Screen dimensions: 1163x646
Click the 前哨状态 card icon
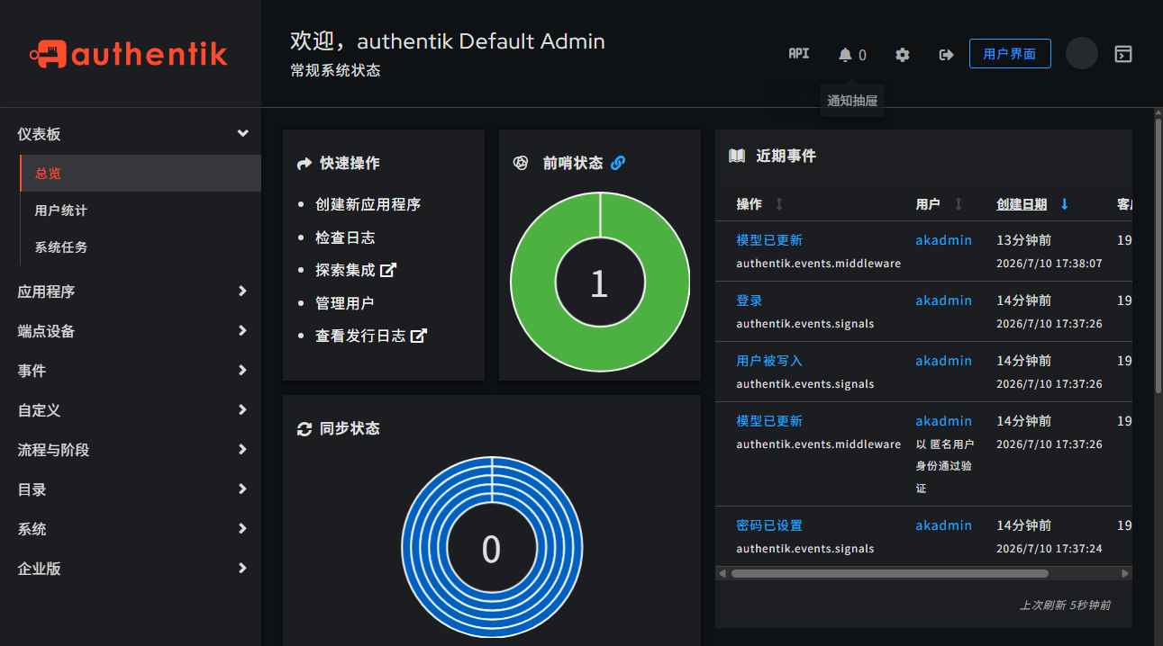tap(521, 163)
